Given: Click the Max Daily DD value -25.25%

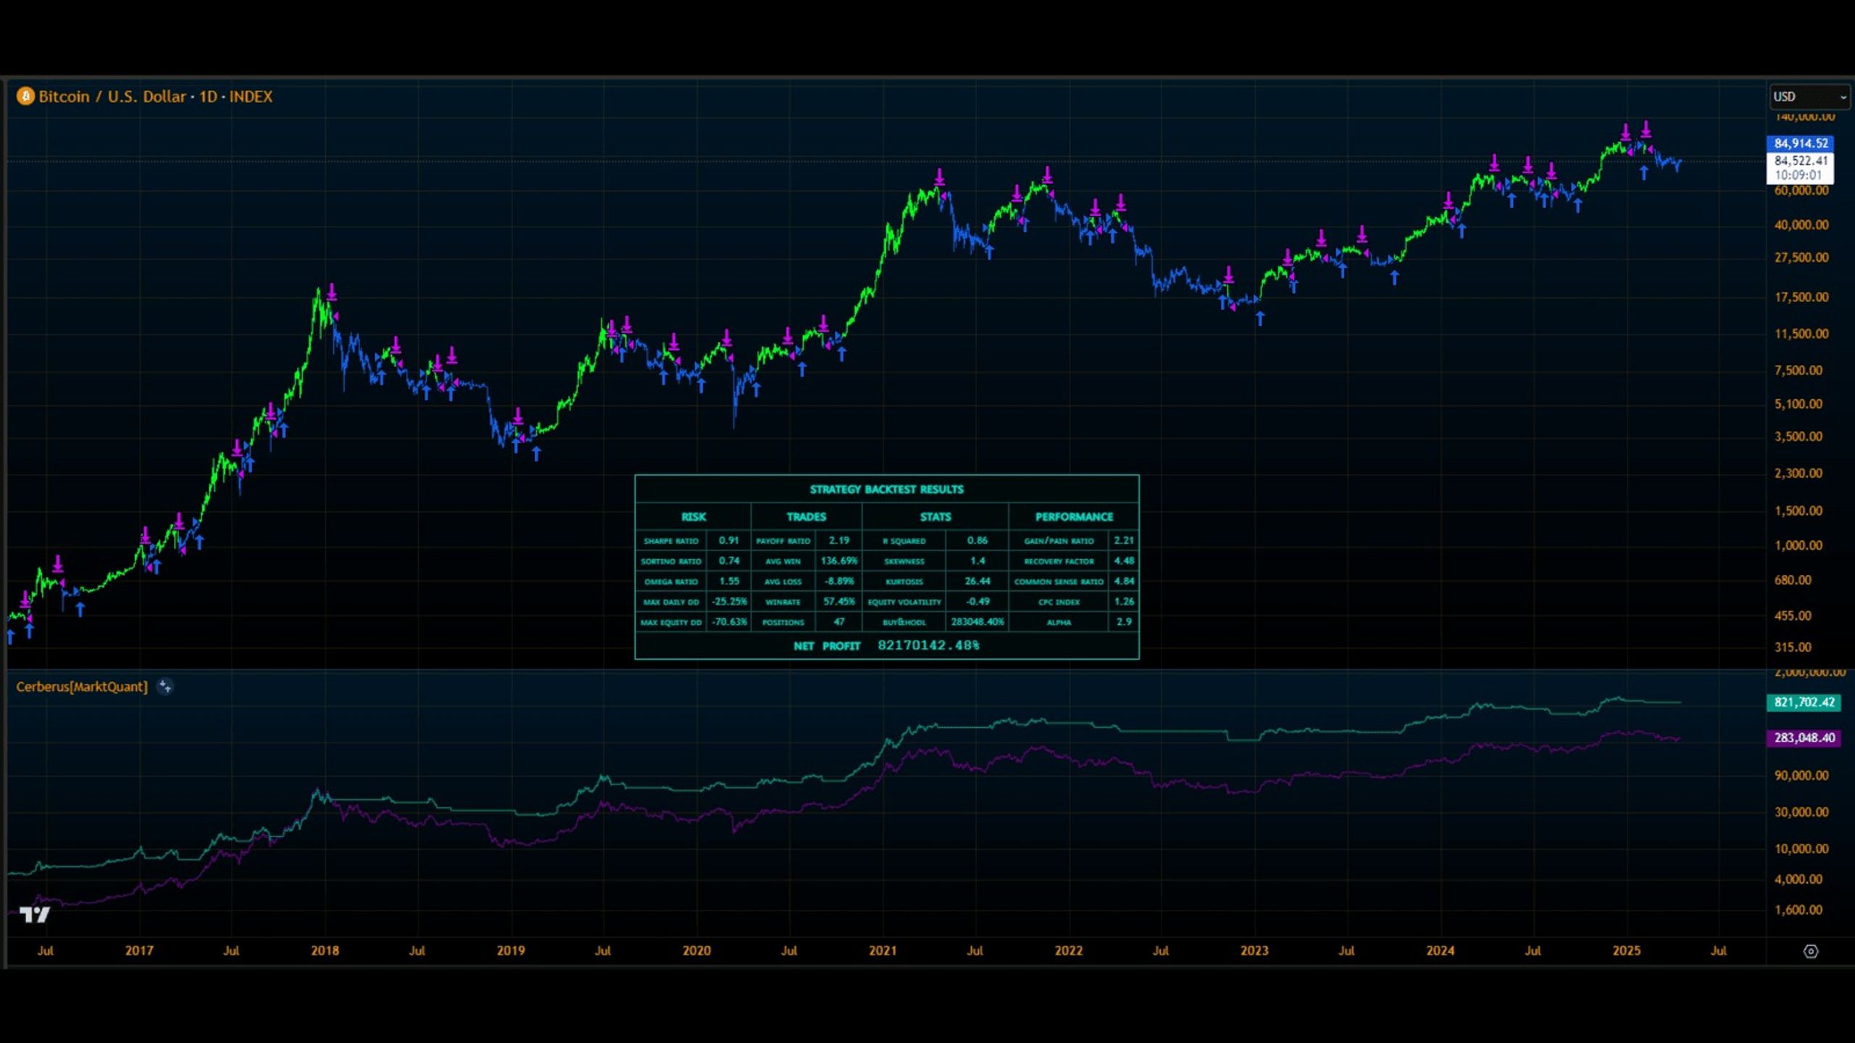Looking at the screenshot, I should (x=728, y=601).
